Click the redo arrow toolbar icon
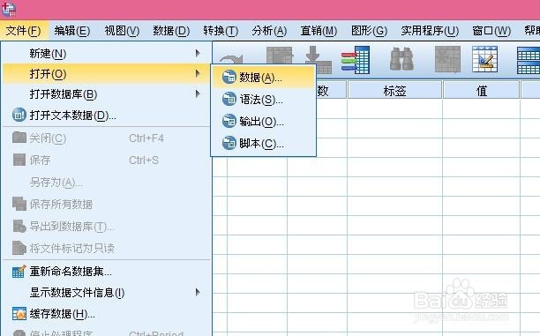The image size is (540, 336). tap(231, 59)
